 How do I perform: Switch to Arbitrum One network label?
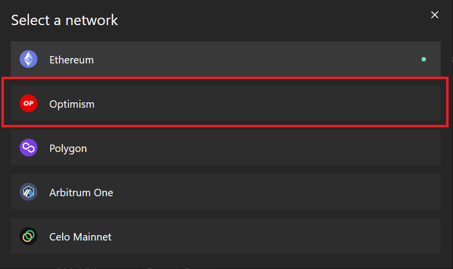click(81, 192)
